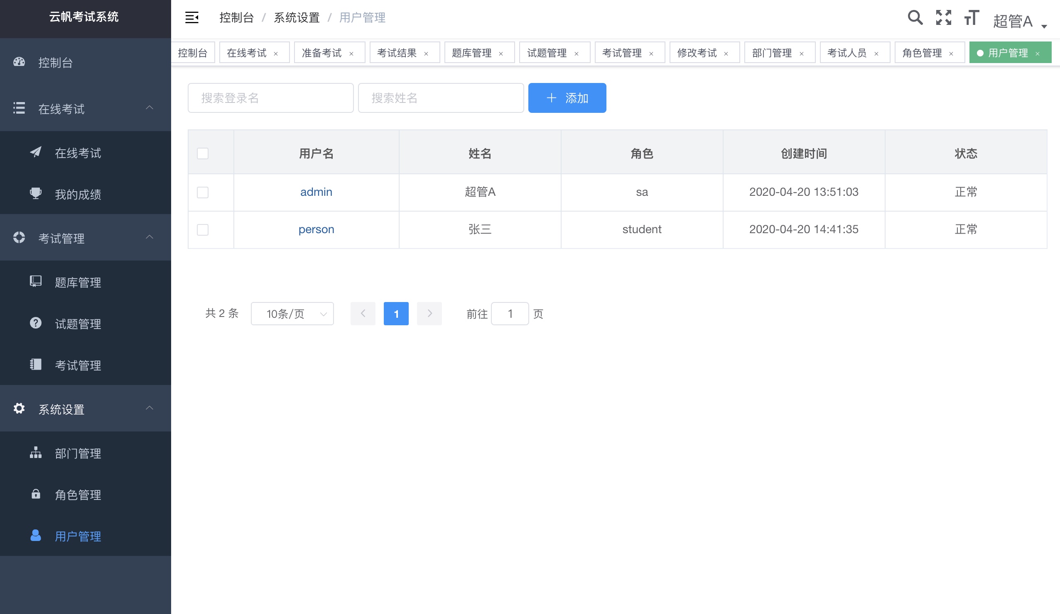This screenshot has width=1060, height=614.
Task: Open the 10条/页 page size dropdown
Action: 292,314
